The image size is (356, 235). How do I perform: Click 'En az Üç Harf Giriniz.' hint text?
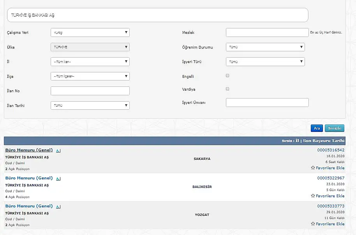(326, 32)
